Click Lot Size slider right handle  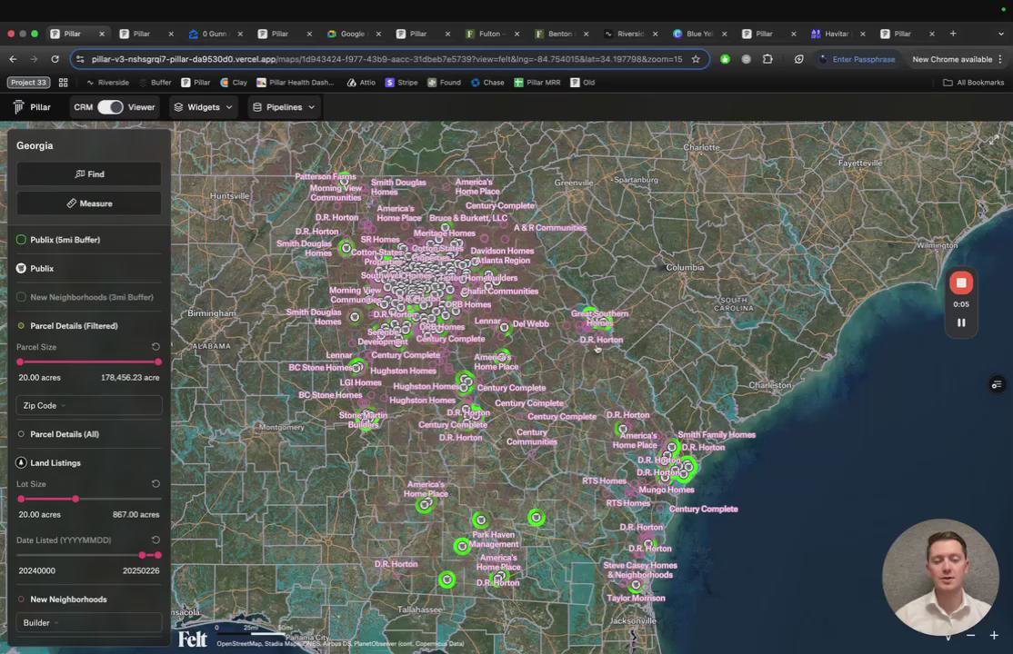click(x=75, y=499)
